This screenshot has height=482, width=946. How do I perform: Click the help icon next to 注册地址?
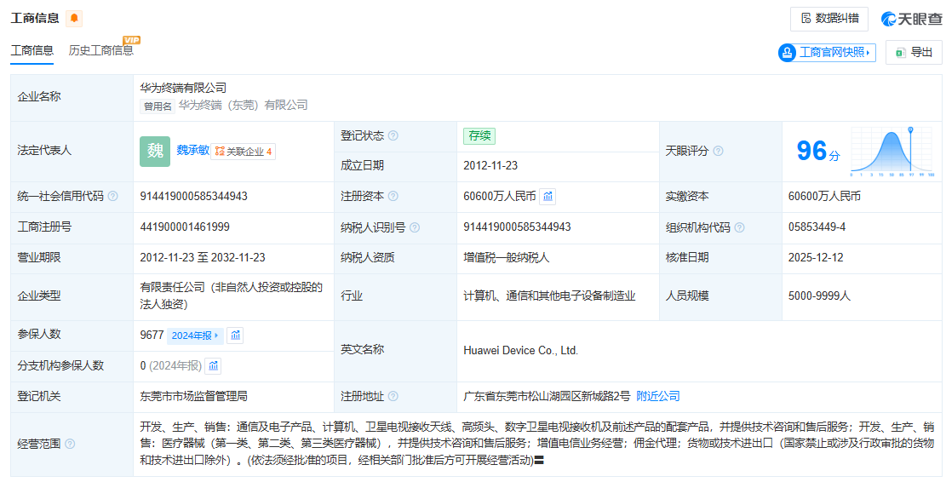(x=393, y=397)
